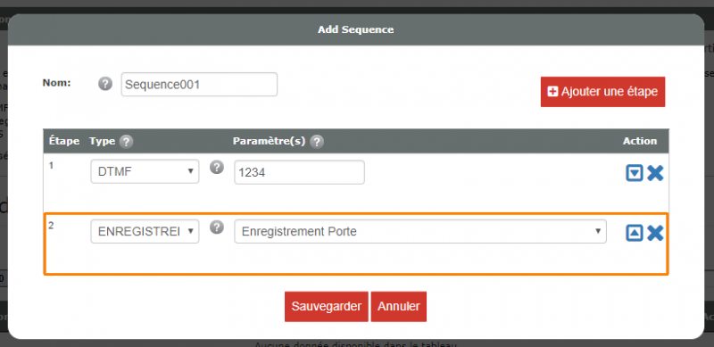Move step 1 down with arrow icon
The image size is (714, 347).
pyautogui.click(x=635, y=173)
